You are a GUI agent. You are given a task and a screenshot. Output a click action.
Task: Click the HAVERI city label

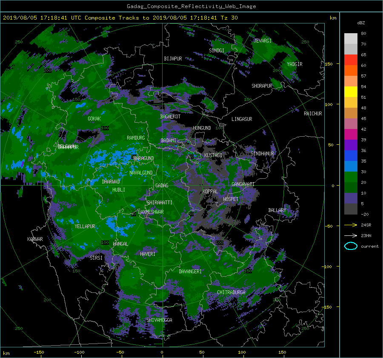coord(148,254)
